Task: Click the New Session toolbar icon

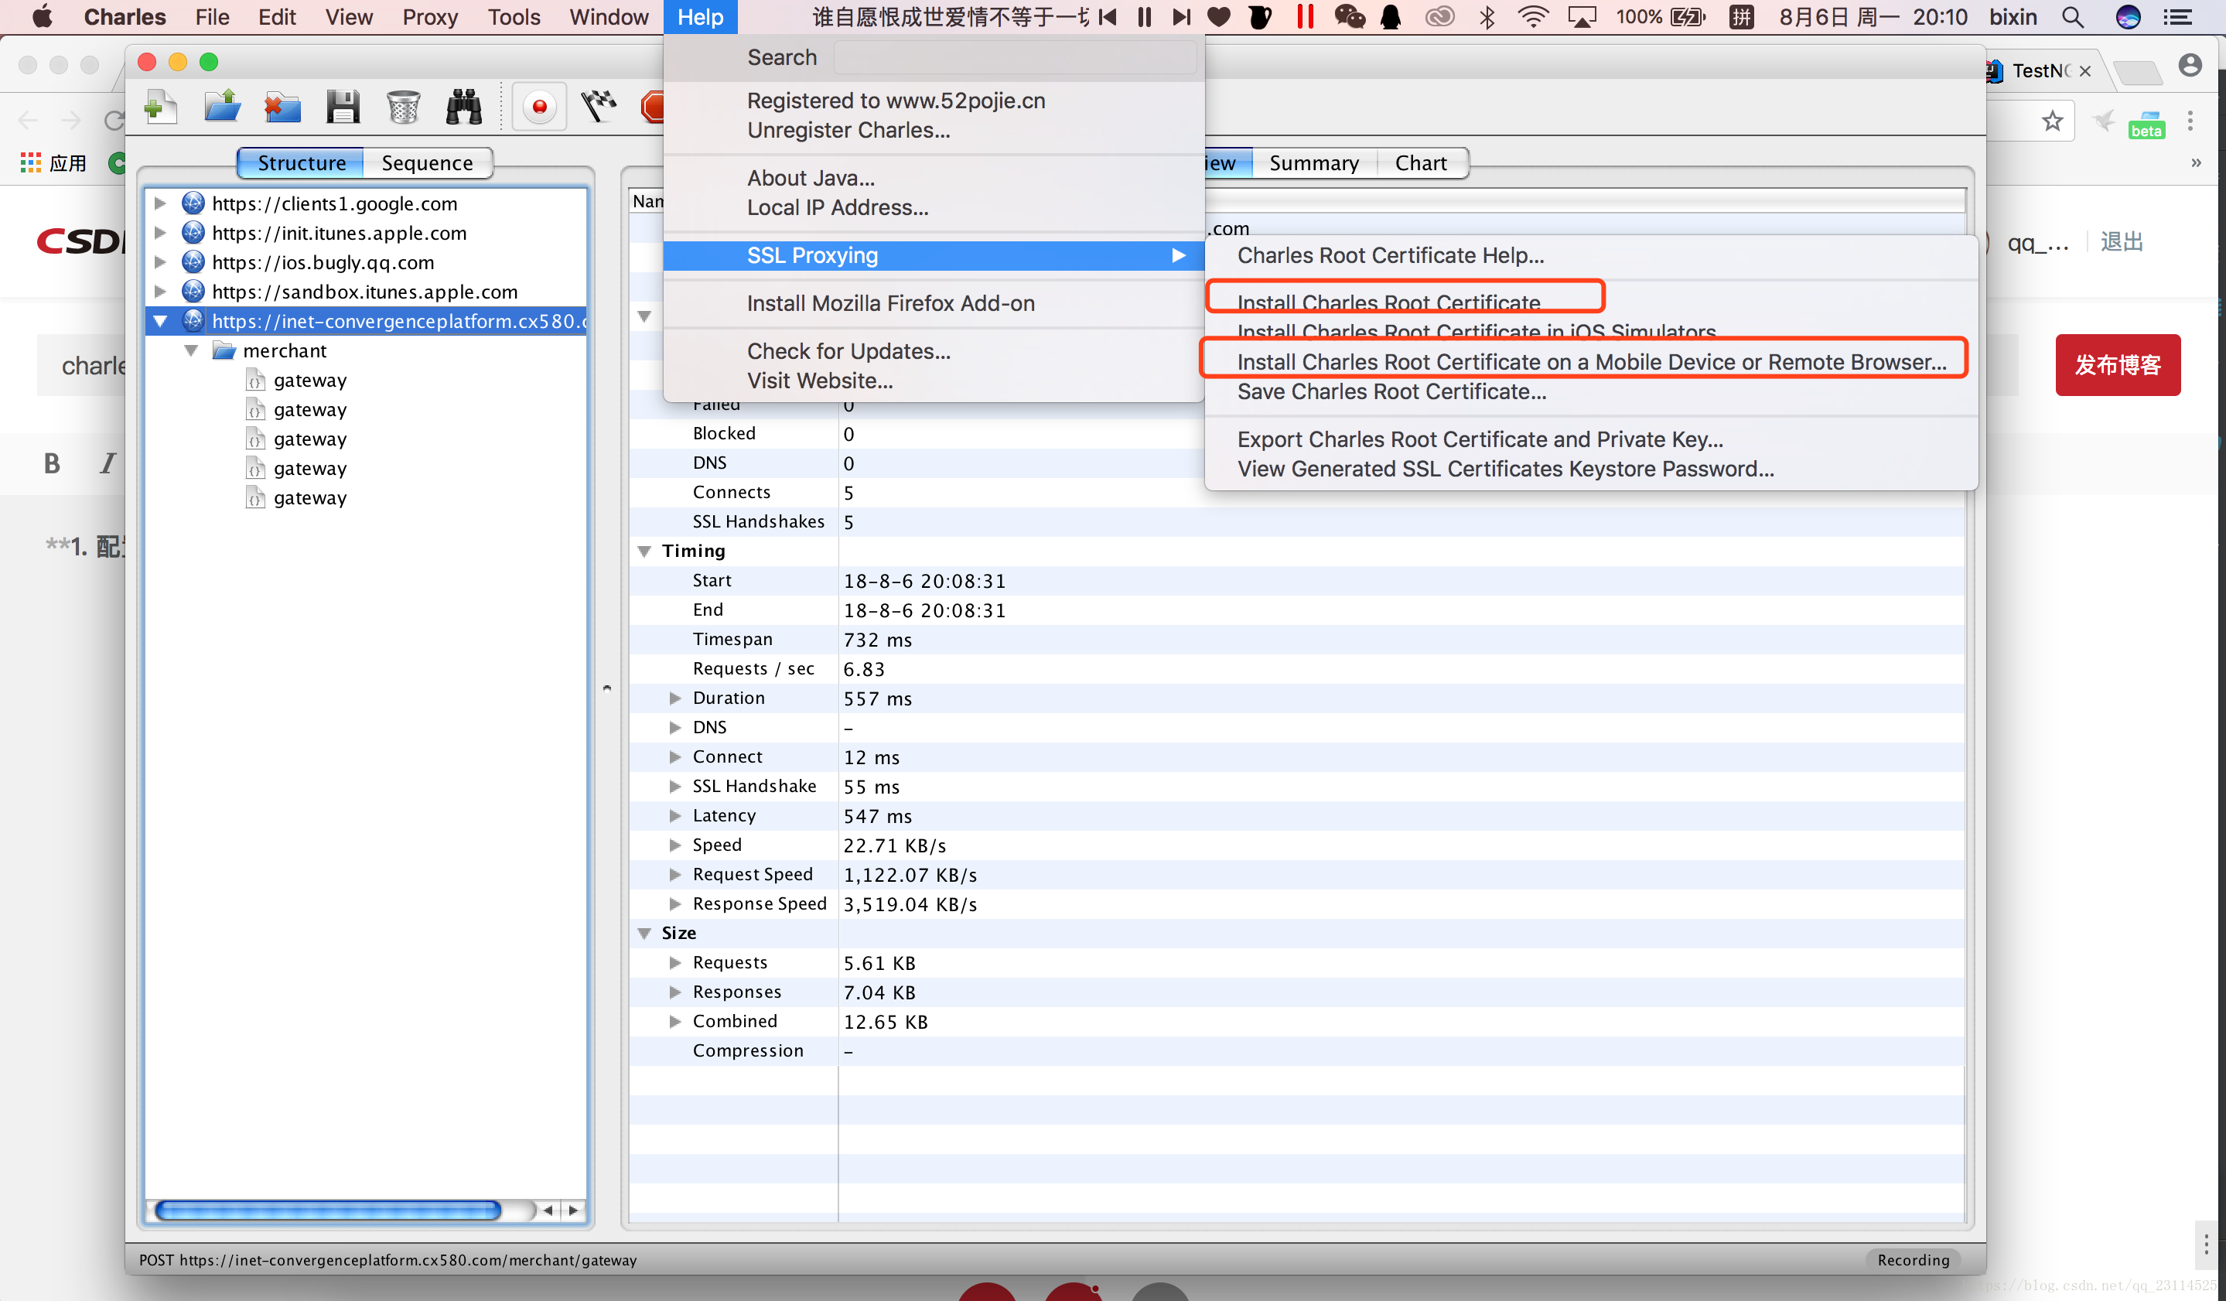Action: 161,107
